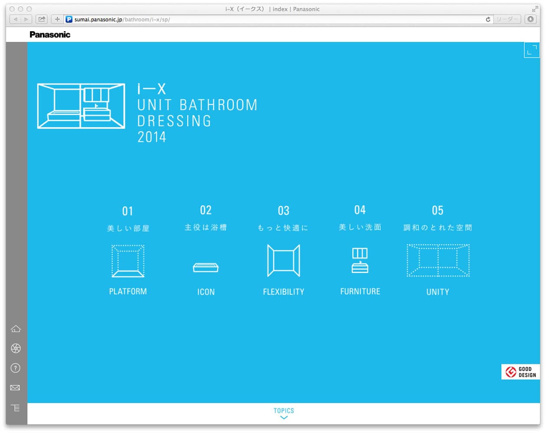Click the address bar URL field
This screenshot has width=546, height=433.
[x=278, y=19]
